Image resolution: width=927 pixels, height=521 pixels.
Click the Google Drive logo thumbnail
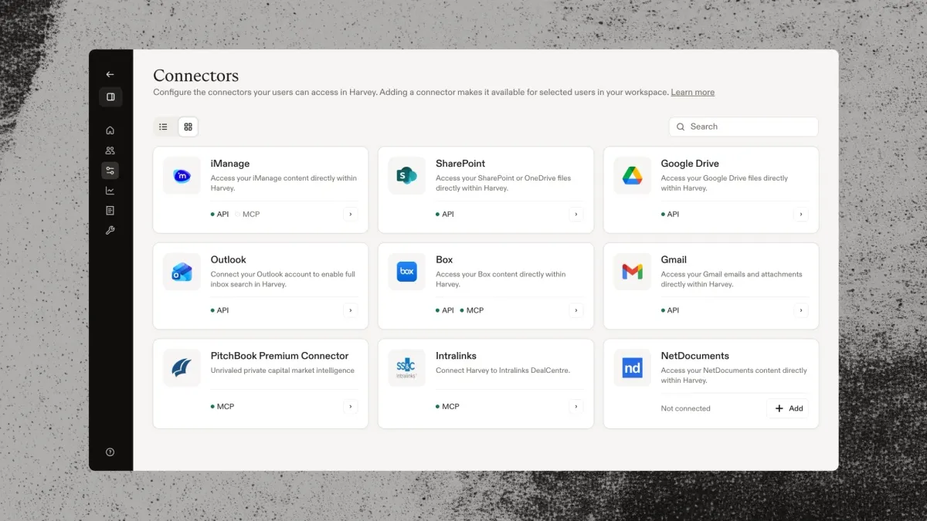[632, 176]
